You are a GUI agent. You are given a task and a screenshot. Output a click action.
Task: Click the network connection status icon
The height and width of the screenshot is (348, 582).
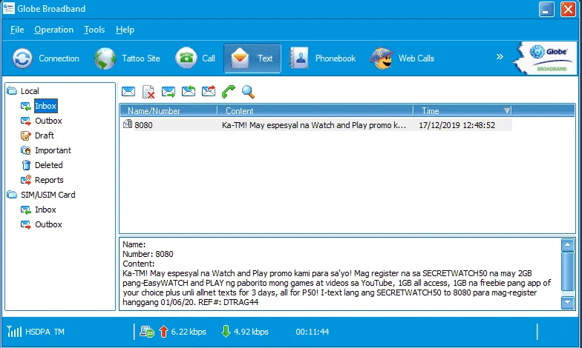(x=147, y=332)
